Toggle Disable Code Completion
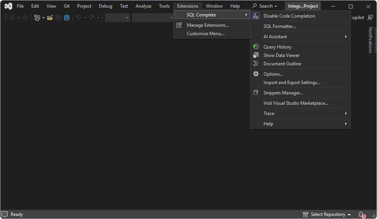 tap(300, 16)
